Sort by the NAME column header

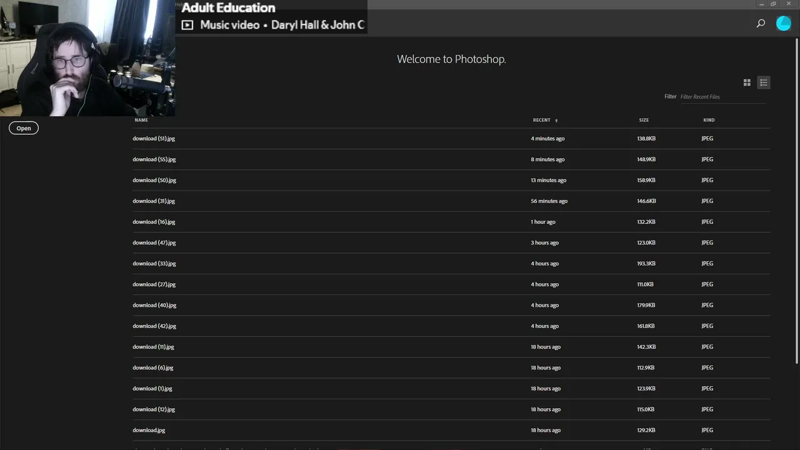tap(141, 120)
